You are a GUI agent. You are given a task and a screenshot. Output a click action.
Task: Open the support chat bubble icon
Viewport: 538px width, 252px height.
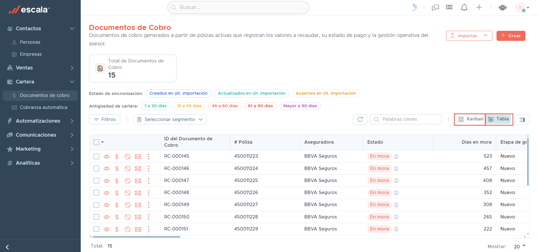click(503, 8)
